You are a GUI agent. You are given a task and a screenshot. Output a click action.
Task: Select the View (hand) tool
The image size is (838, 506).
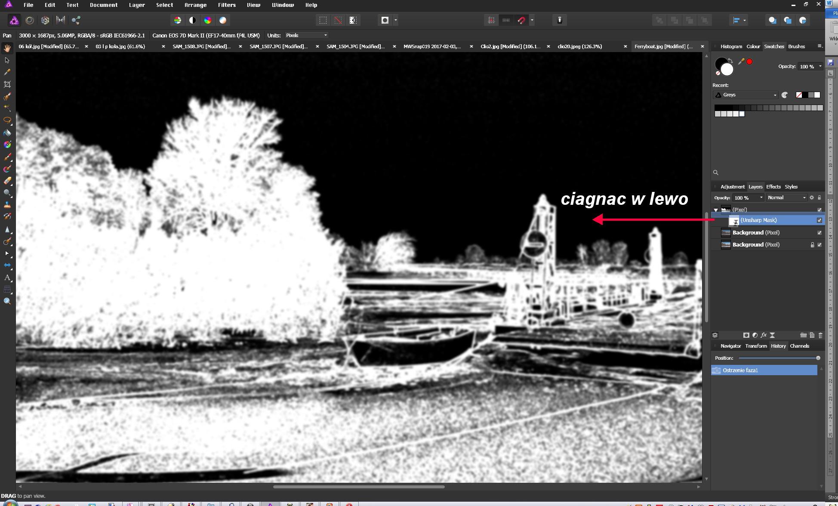click(x=7, y=48)
